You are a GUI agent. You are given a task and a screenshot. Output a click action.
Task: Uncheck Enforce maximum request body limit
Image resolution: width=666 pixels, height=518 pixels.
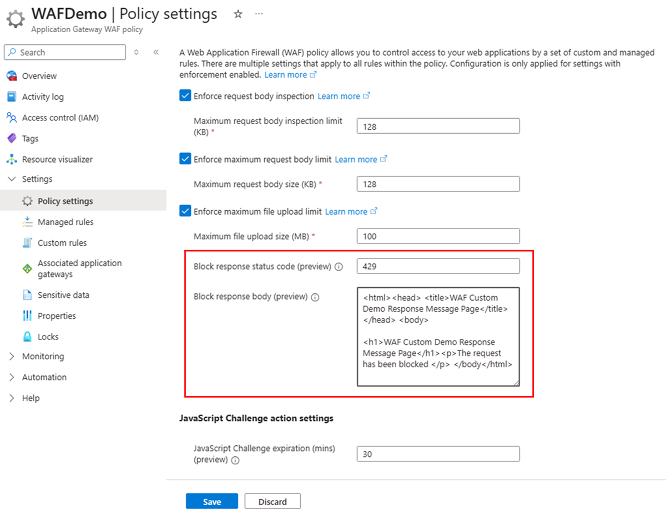pyautogui.click(x=184, y=159)
